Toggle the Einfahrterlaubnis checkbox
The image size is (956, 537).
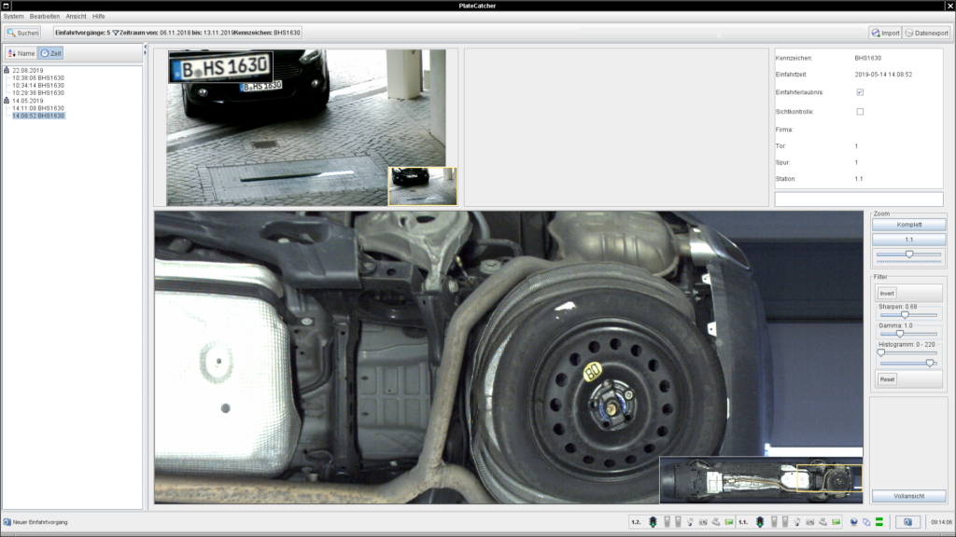click(x=860, y=92)
